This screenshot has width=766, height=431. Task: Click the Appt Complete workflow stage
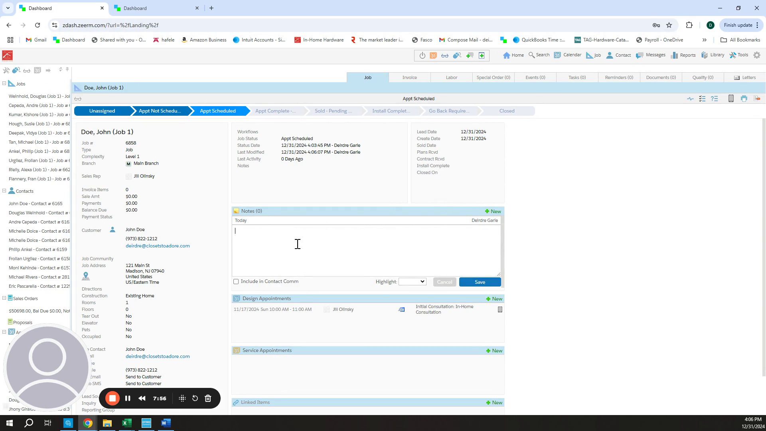tap(275, 111)
